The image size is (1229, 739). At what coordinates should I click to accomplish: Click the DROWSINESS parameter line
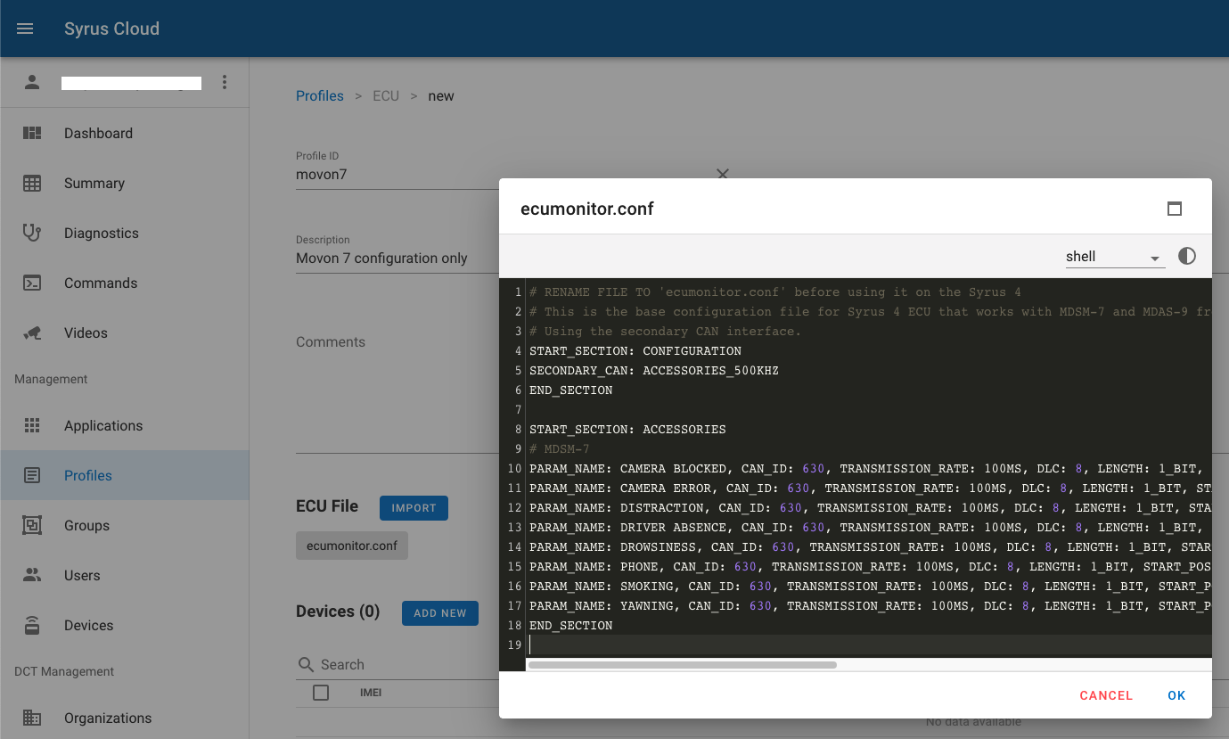869,546
